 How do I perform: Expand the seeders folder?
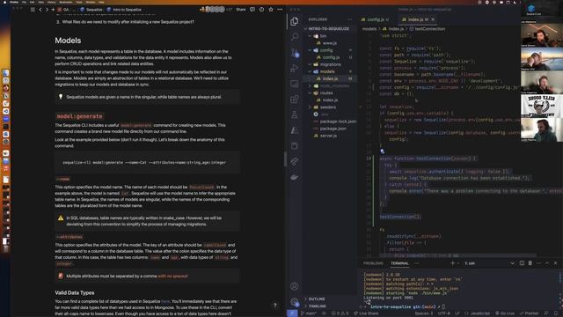click(310, 107)
